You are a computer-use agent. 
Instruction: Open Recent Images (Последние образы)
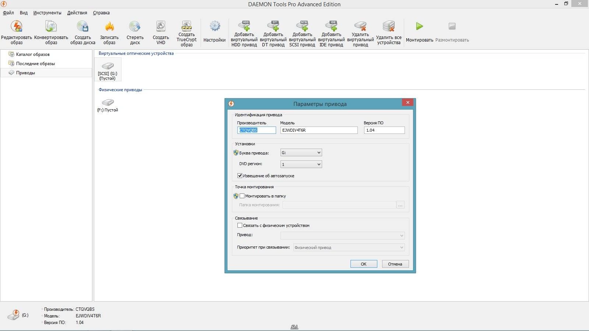point(35,63)
